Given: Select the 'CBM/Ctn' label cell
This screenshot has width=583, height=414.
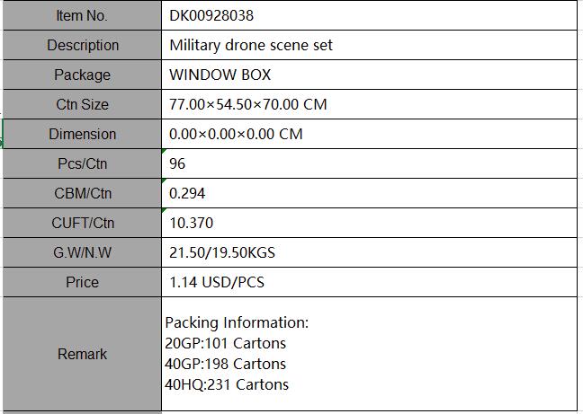Looking at the screenshot, I should point(82,193).
